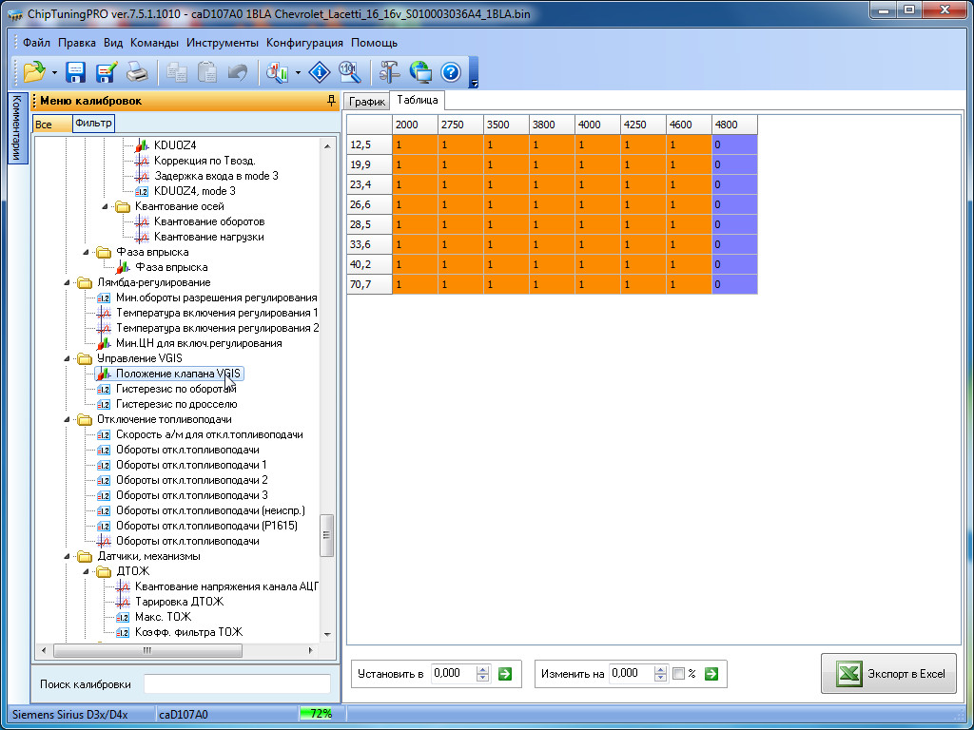Switch to the График tab
Screen dimensions: 974x730
click(366, 101)
